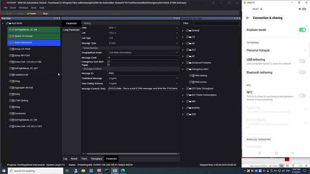Click the Message ID field showing 4352
The height and width of the screenshot is (174, 310).
pyautogui.click(x=143, y=73)
